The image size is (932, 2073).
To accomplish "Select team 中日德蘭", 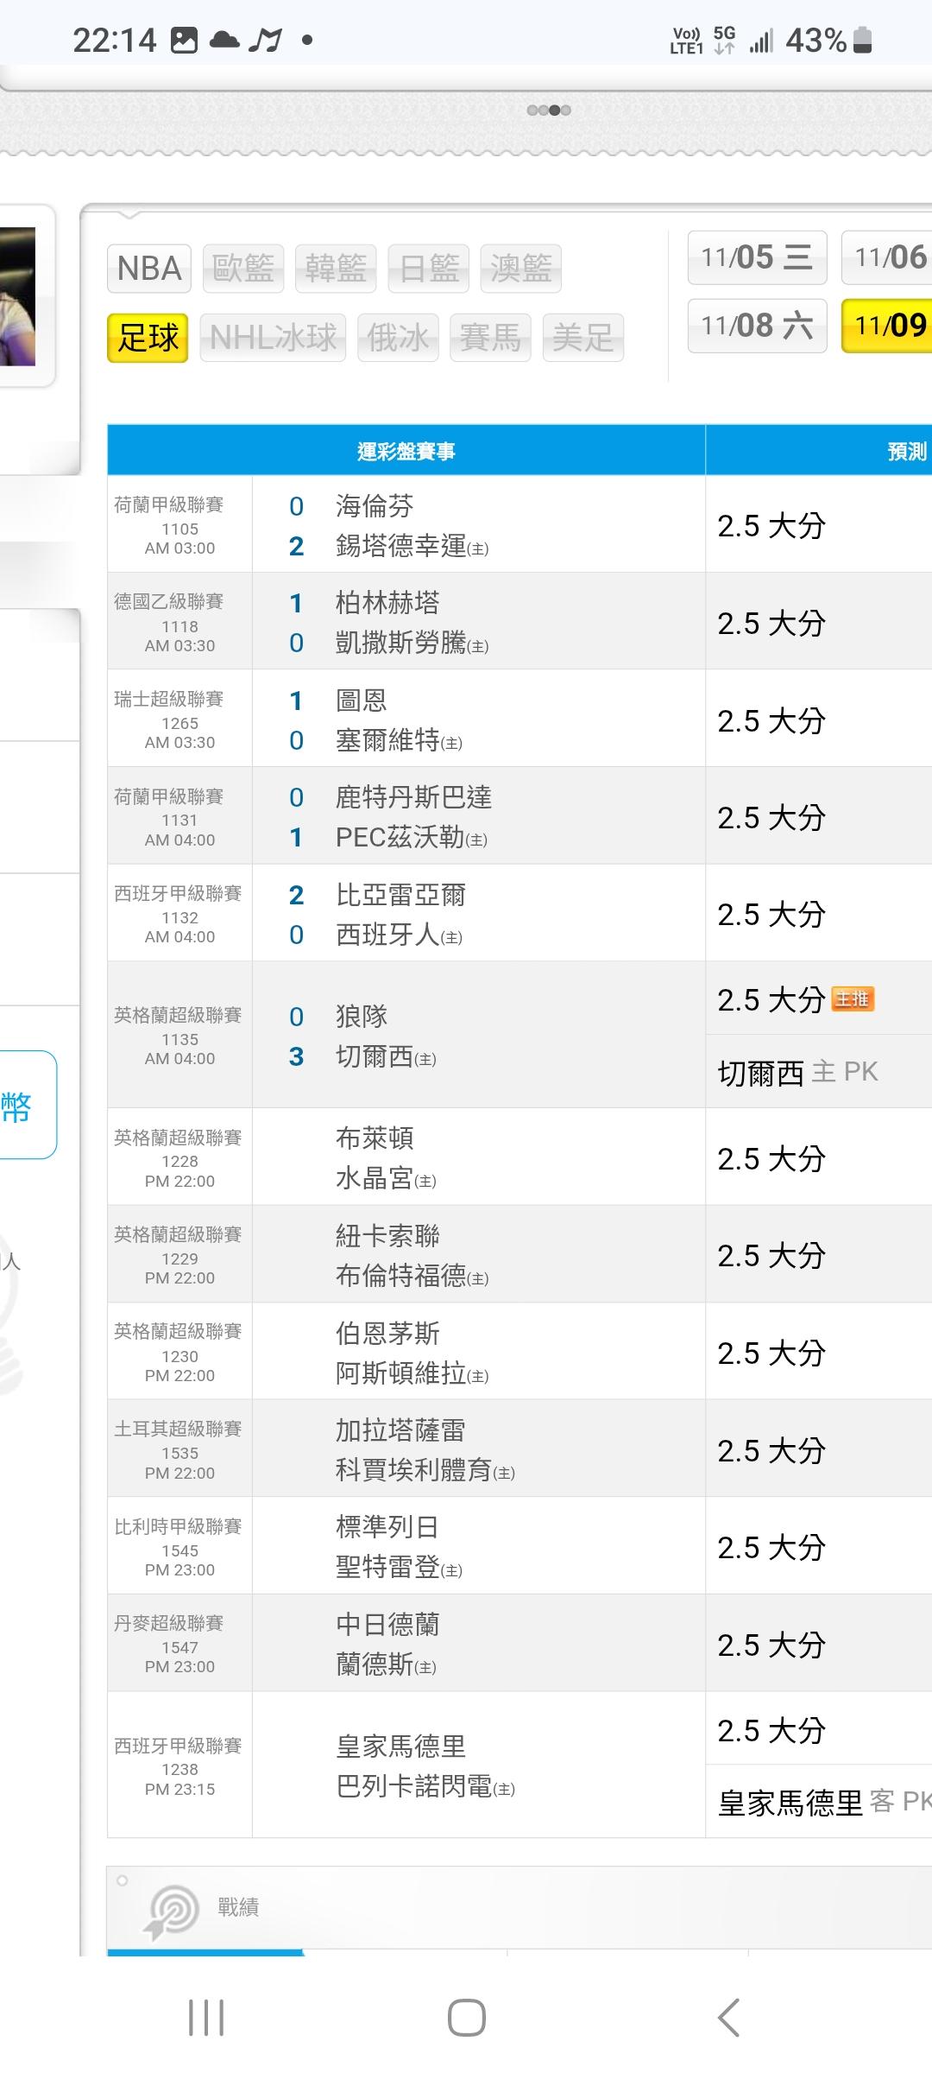I will coord(387,1625).
